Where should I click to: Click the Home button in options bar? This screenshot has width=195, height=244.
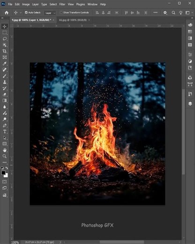[x=7, y=13]
